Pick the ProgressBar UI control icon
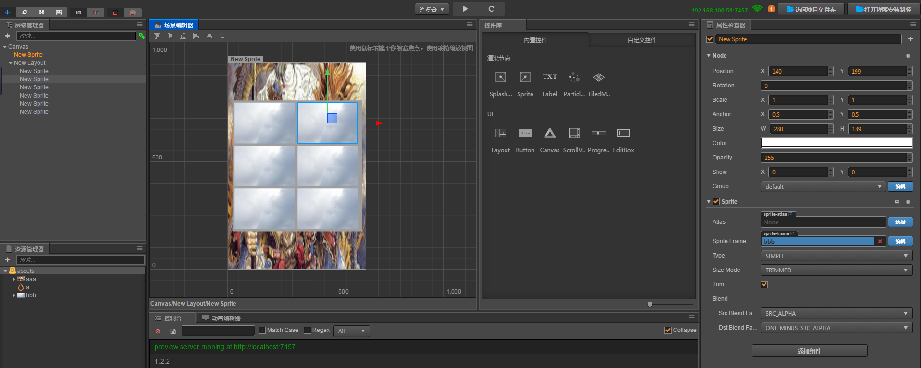This screenshot has height=368, width=921. pos(599,133)
